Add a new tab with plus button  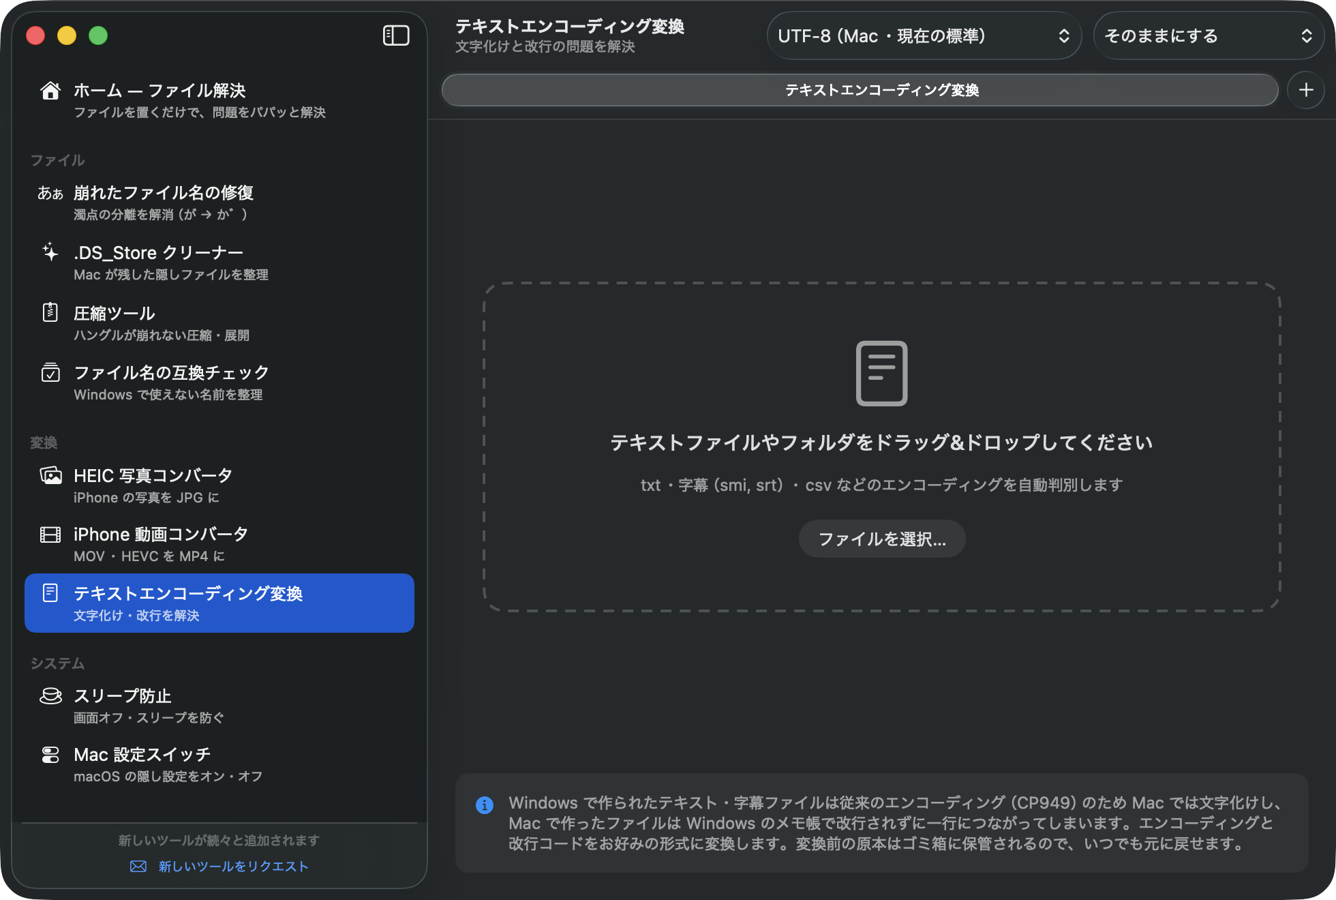(1306, 90)
